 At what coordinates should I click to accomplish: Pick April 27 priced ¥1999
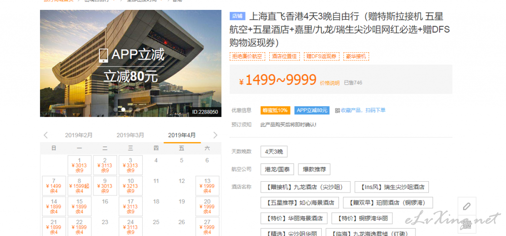pyautogui.click(x=207, y=227)
